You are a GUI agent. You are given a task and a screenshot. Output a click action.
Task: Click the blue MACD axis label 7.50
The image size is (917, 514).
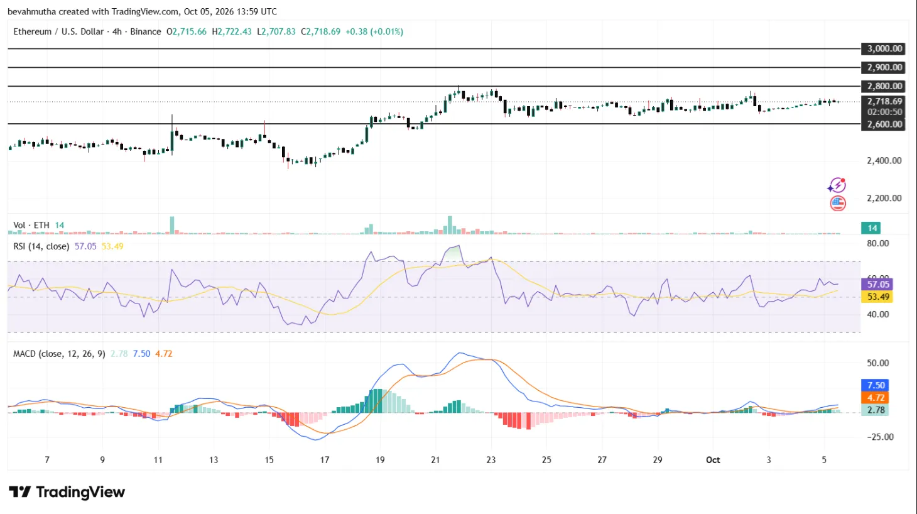coord(876,385)
